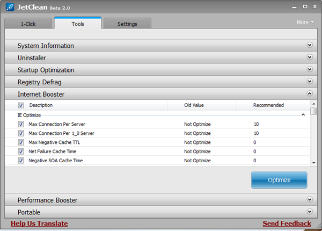Select the Net Failure Cache Time row text
322x231 pixels.
pos(53,151)
